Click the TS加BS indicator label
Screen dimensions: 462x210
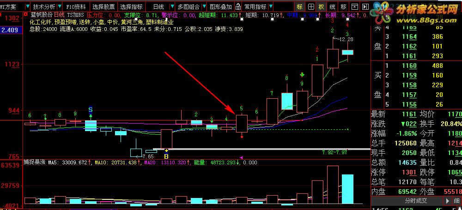(76, 15)
